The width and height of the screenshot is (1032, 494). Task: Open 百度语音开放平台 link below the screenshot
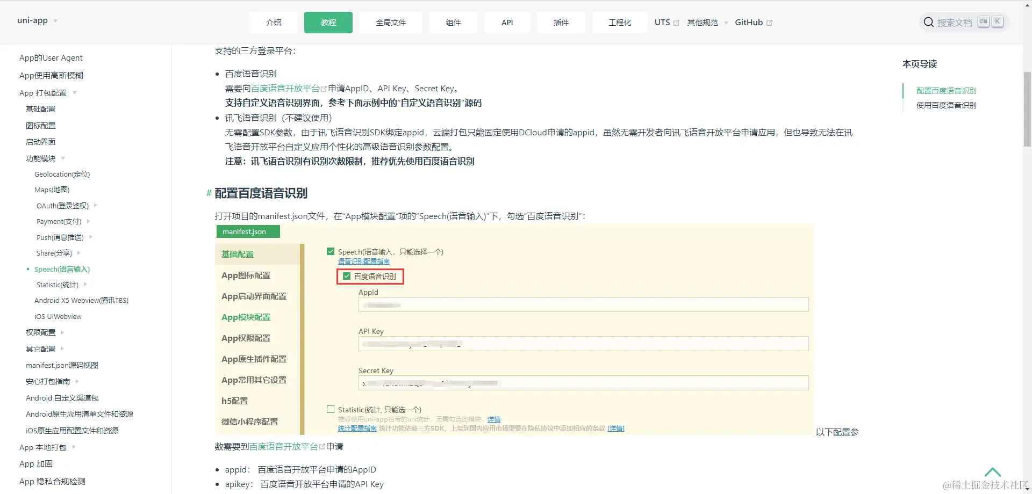tap(287, 447)
